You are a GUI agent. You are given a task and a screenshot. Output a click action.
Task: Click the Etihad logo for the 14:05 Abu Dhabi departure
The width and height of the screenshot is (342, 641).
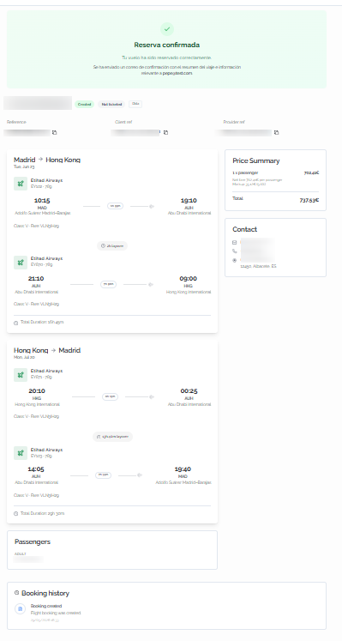(x=21, y=453)
